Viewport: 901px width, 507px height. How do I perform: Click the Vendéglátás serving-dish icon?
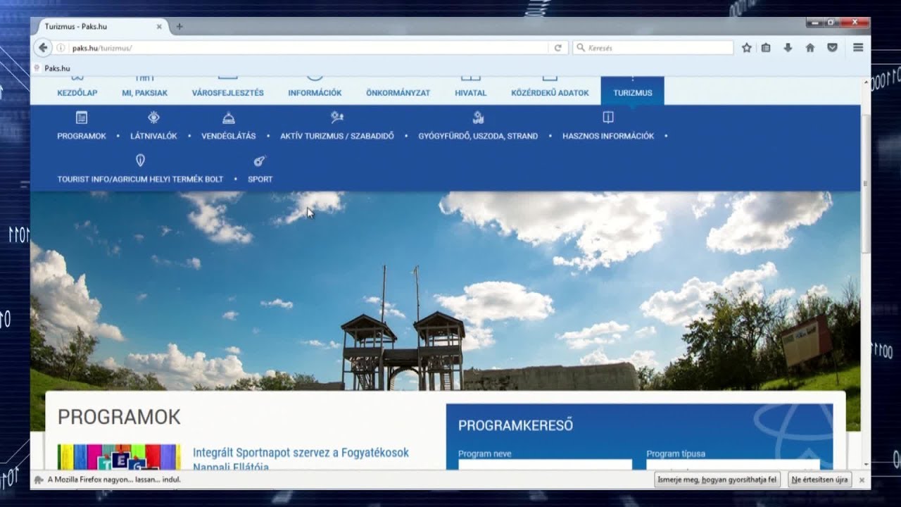click(x=228, y=118)
